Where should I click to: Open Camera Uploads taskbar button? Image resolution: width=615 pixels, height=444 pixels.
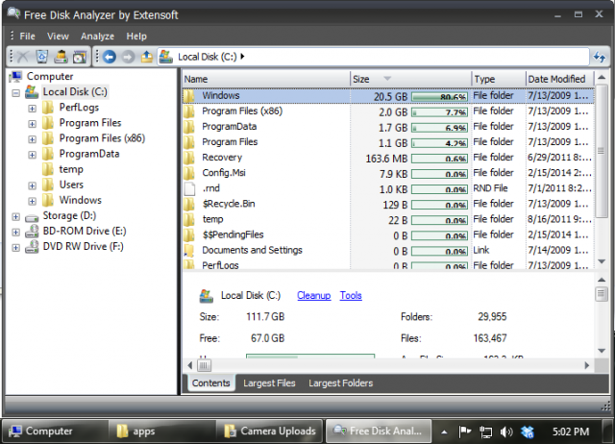[x=270, y=432]
